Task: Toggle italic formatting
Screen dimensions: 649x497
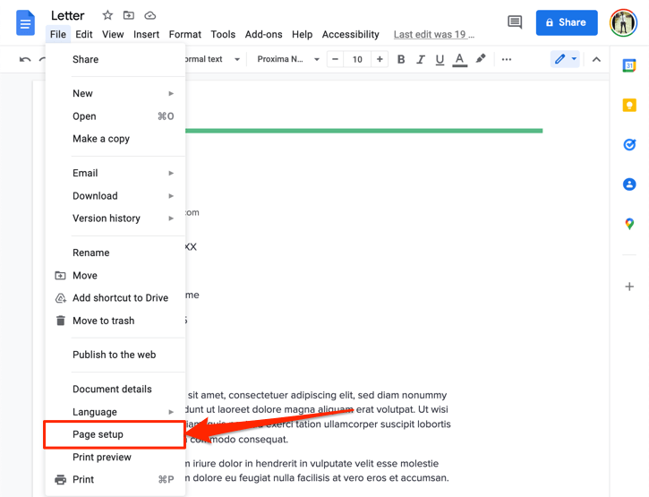Action: [x=421, y=59]
